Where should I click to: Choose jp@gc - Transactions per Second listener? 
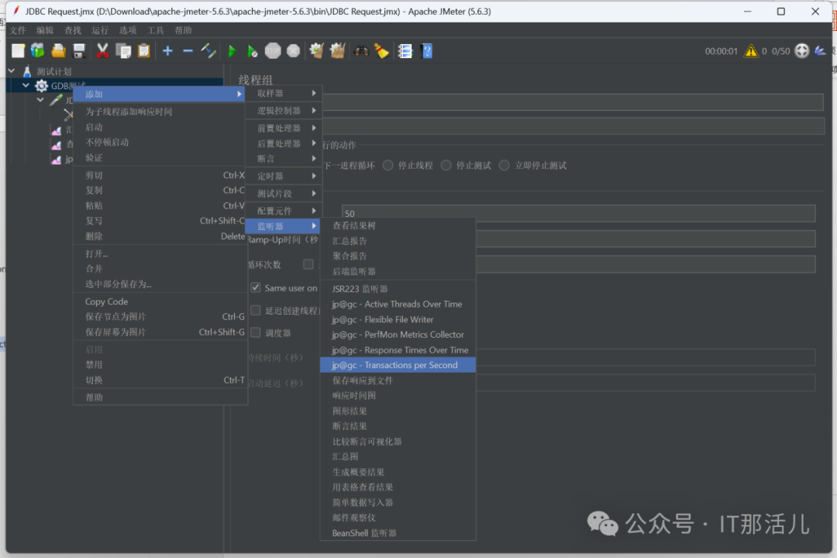pyautogui.click(x=398, y=365)
